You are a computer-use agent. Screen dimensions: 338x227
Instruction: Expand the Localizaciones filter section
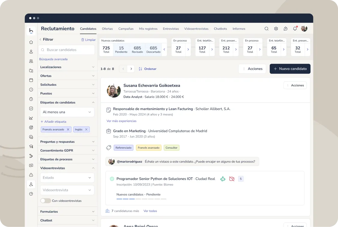(x=67, y=67)
